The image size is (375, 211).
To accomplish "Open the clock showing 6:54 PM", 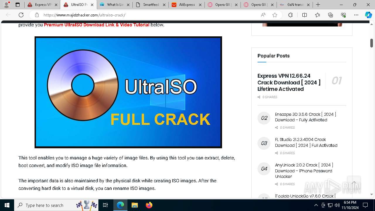I will point(350,205).
